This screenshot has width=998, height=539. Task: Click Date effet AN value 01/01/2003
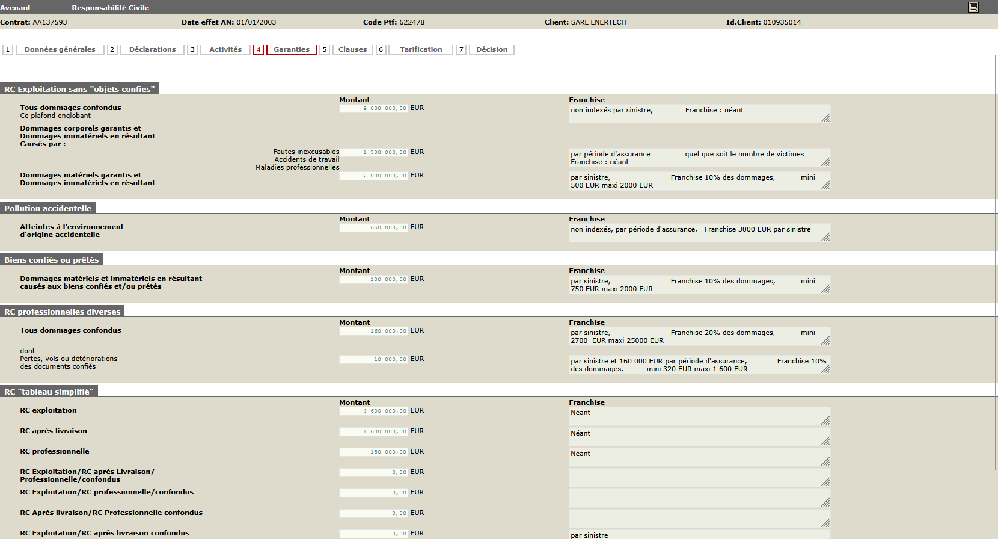coord(256,22)
